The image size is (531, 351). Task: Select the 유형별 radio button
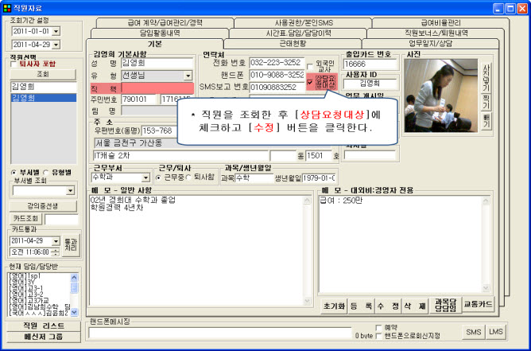pos(47,171)
